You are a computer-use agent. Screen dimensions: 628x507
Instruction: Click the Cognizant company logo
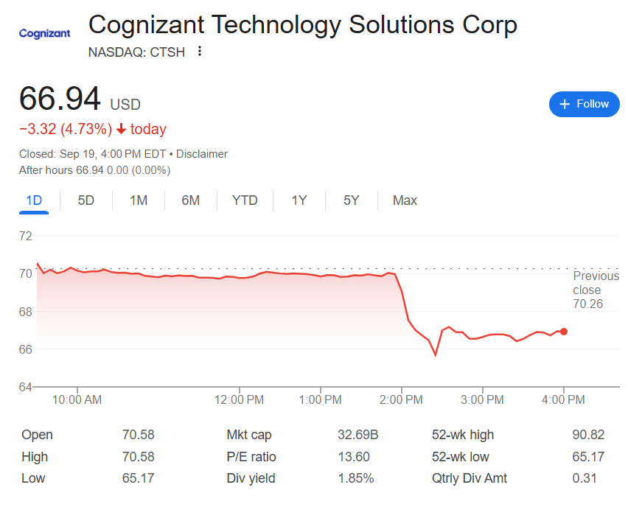44,33
